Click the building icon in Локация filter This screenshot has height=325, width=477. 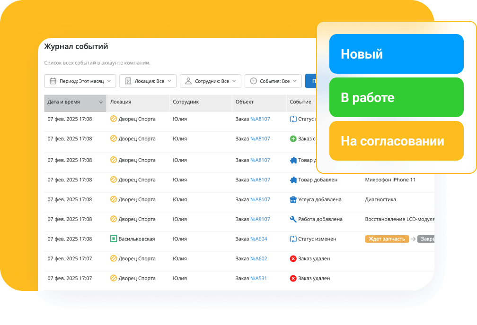point(128,81)
